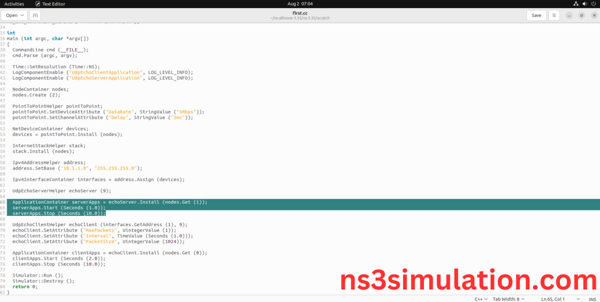Open the Tab Width: 8 dropdown
600x302 pixels.
tap(508, 299)
